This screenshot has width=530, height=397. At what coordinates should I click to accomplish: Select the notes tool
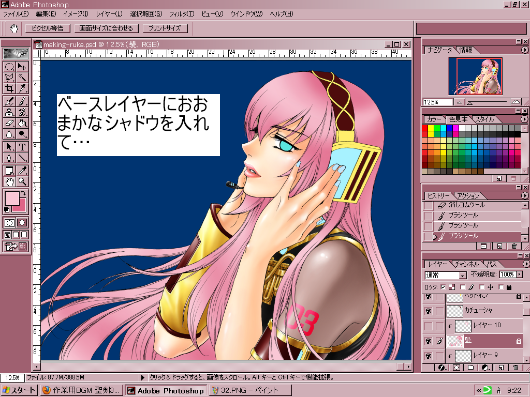(9, 171)
